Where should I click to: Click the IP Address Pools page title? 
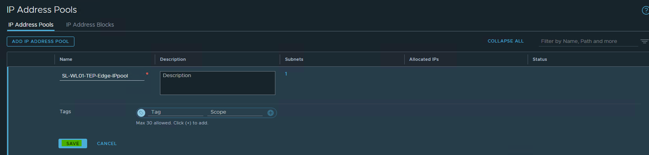[42, 10]
